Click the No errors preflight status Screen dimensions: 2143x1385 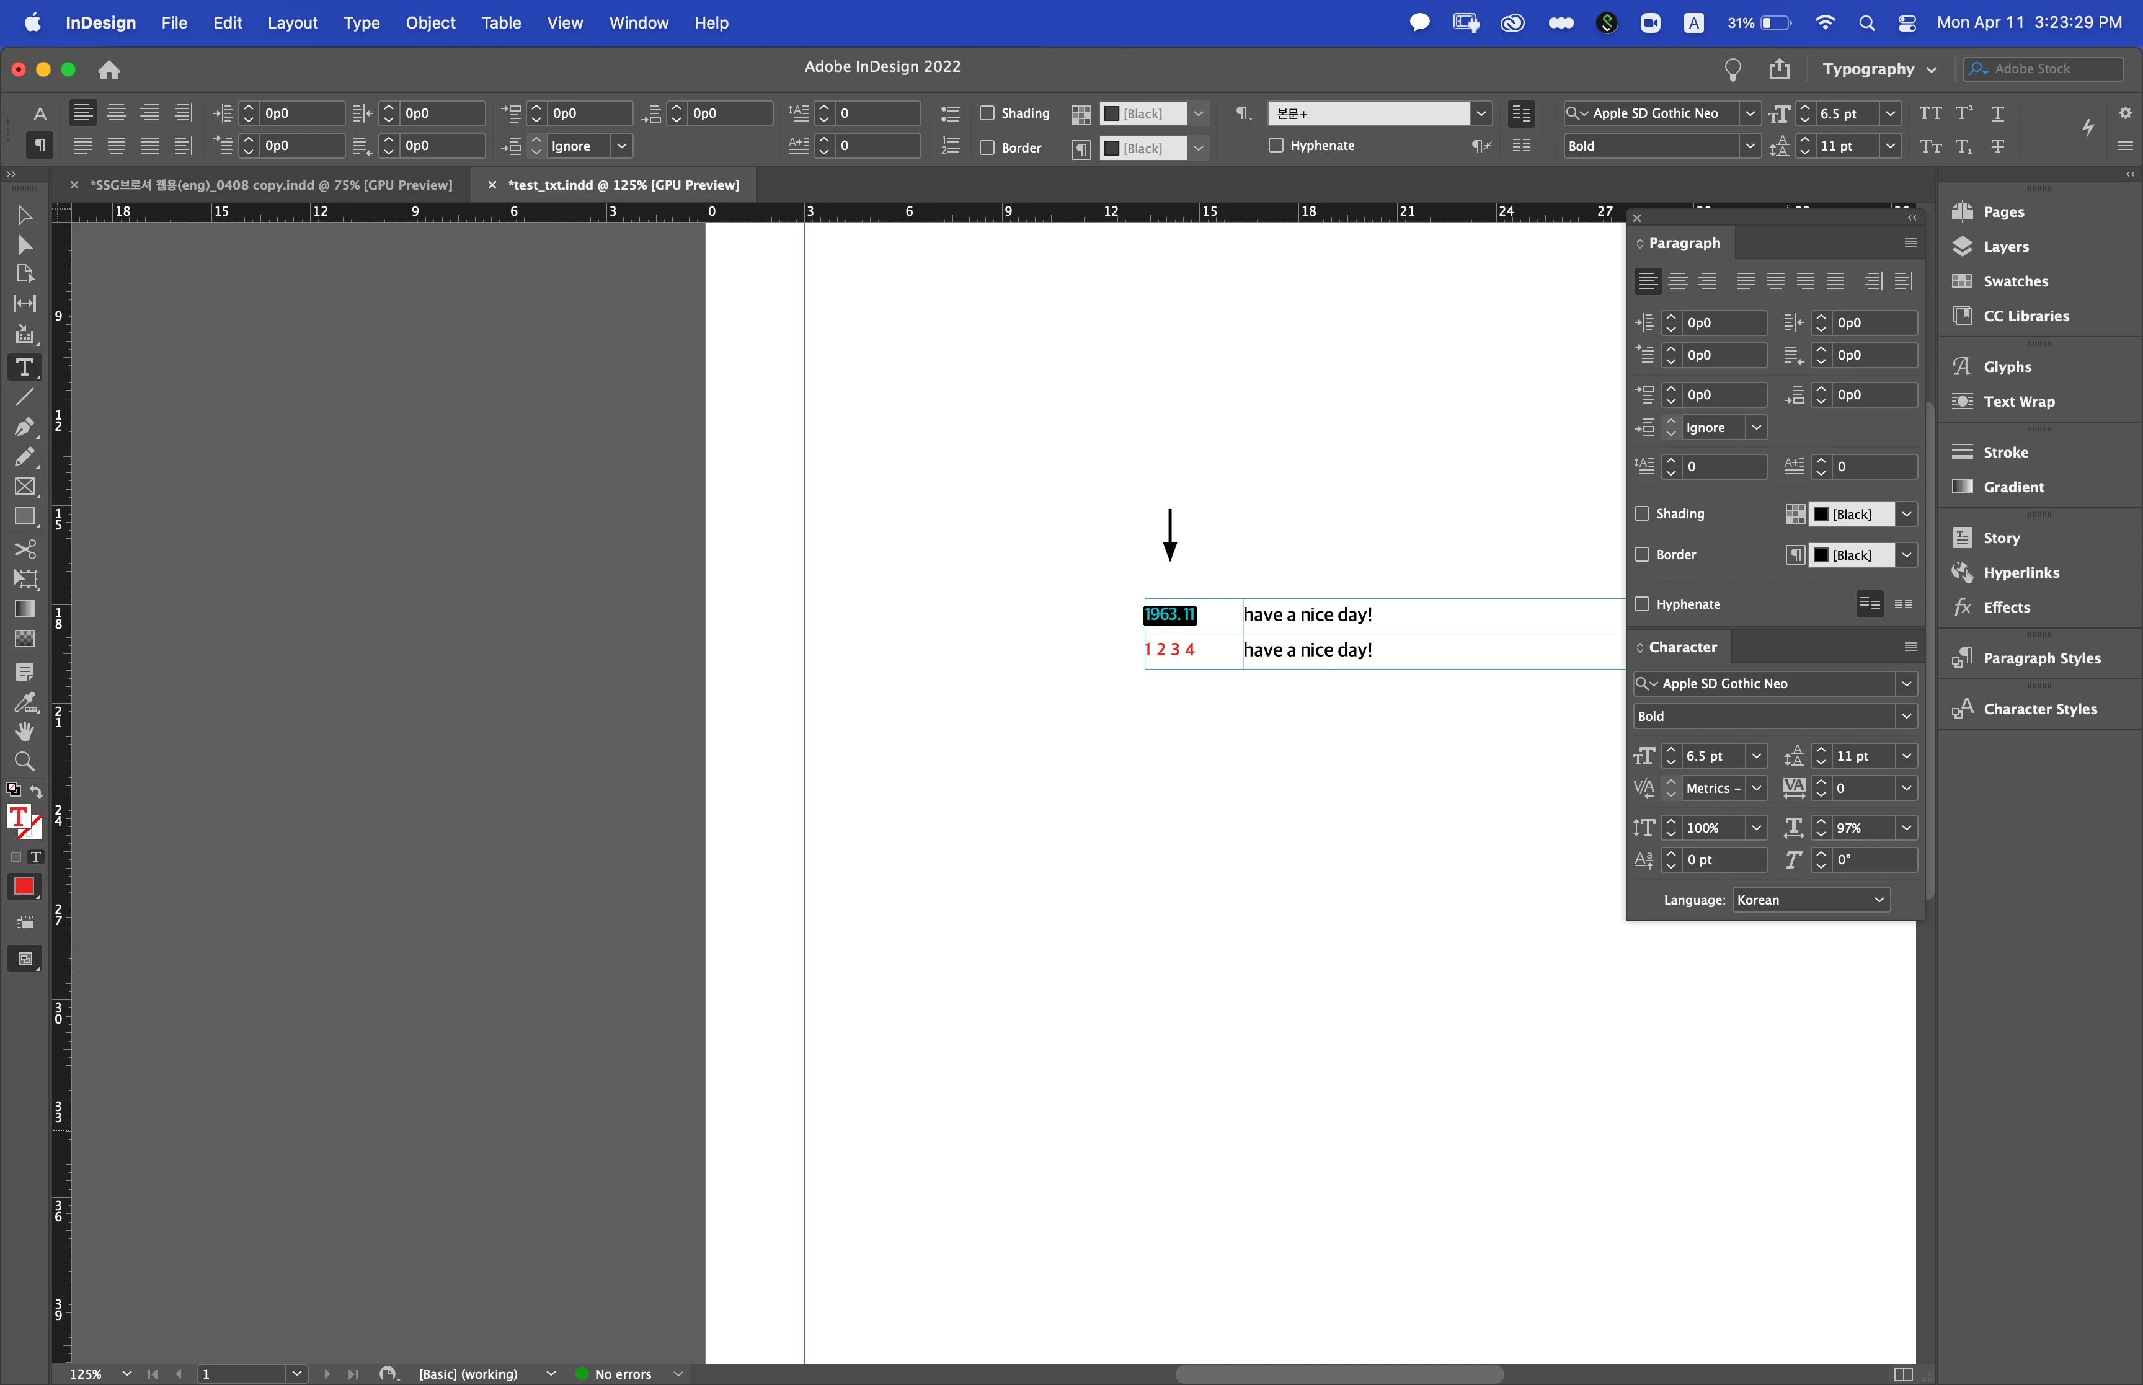tap(623, 1373)
